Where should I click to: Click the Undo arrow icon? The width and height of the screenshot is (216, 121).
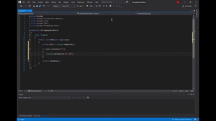(x=44, y=6)
